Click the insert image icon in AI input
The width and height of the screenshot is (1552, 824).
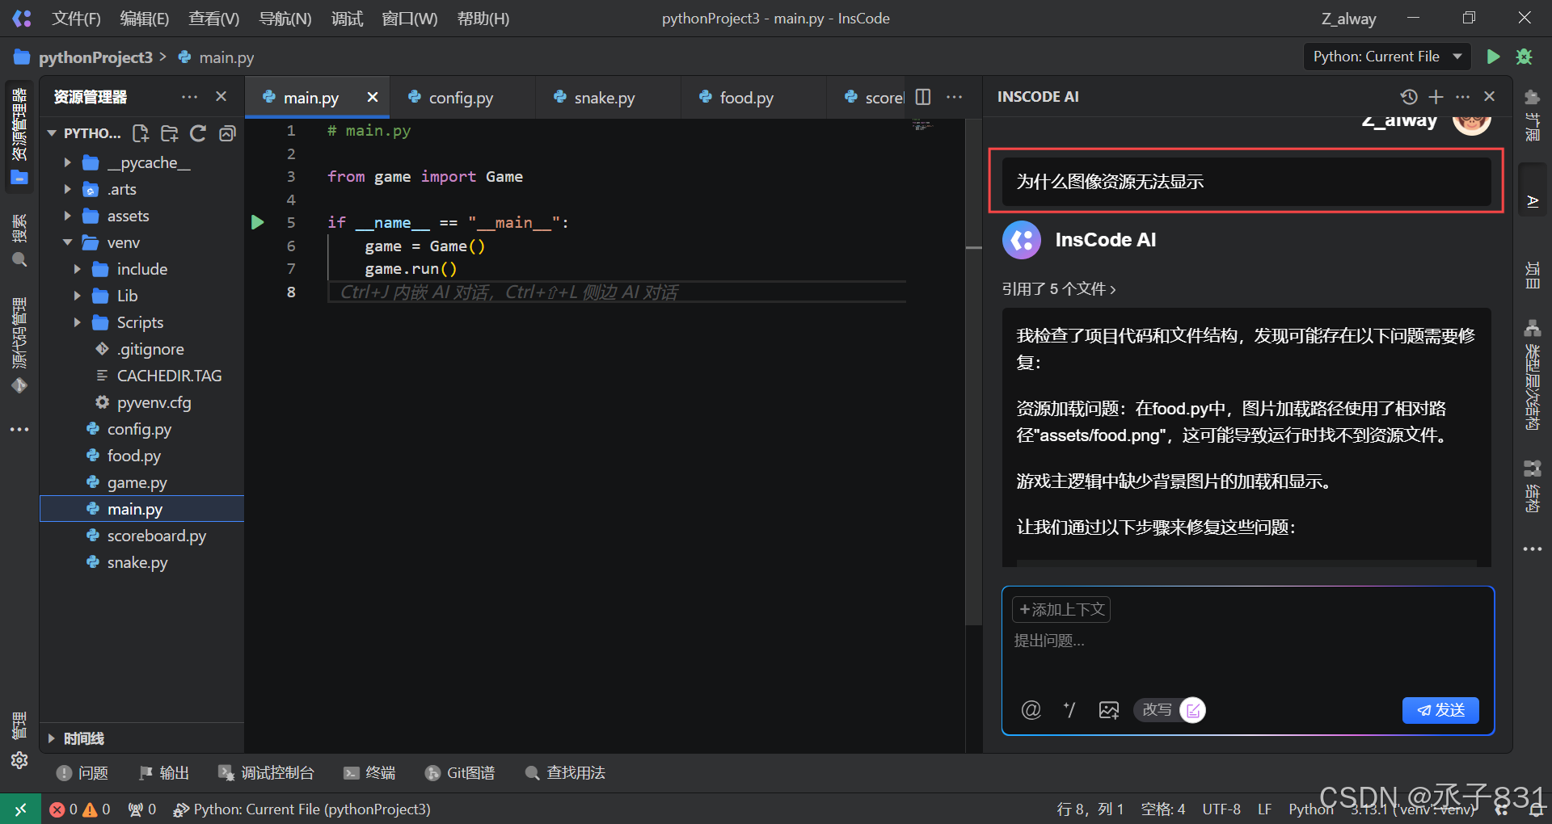tap(1108, 710)
